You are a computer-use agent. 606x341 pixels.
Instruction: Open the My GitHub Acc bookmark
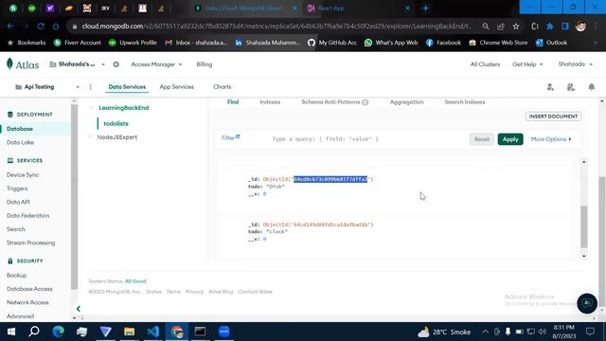332,43
